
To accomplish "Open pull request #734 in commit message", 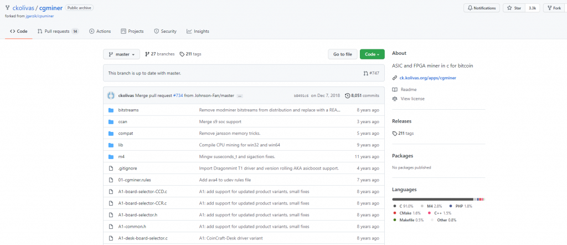I will (178, 95).
